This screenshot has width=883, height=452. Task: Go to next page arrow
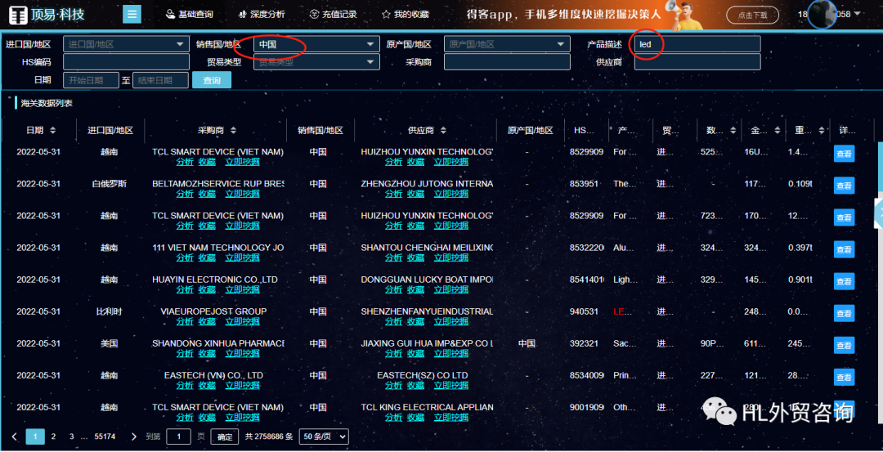click(x=133, y=436)
